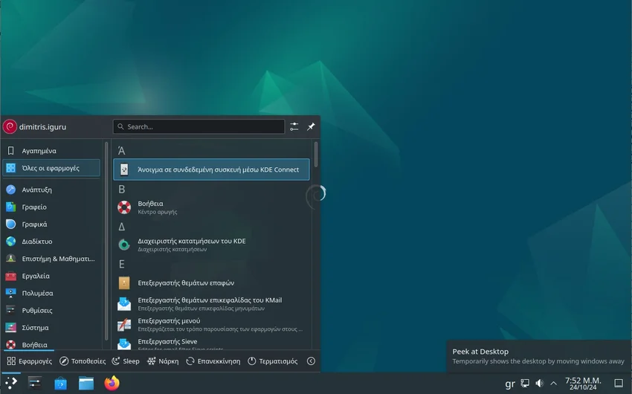Click the dimitris.iguru user avatar
632x394 pixels.
click(10, 127)
